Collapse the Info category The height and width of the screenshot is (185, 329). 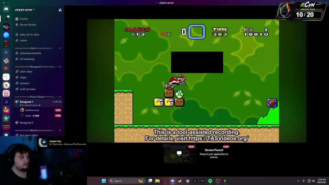(x=53, y=48)
